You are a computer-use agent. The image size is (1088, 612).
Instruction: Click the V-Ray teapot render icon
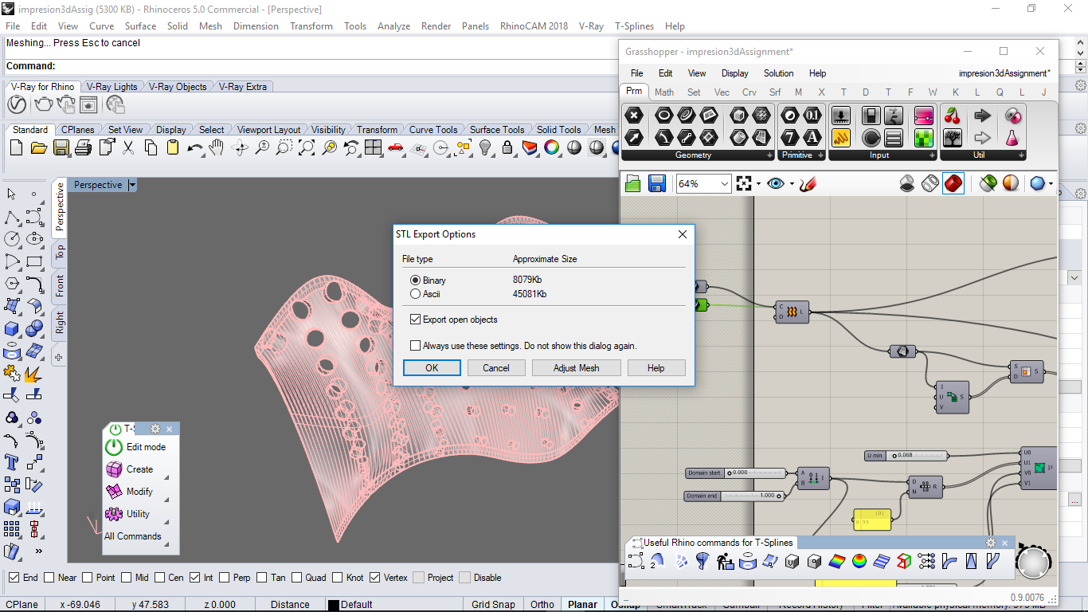coord(43,104)
